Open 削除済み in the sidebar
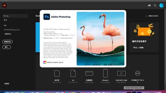Screen dimensions: 166x93 click(8, 34)
